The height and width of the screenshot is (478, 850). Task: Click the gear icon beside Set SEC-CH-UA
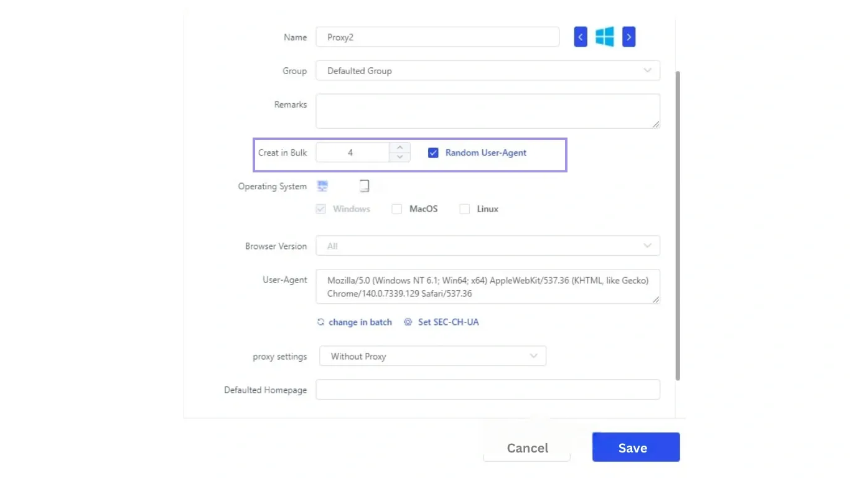coord(408,322)
